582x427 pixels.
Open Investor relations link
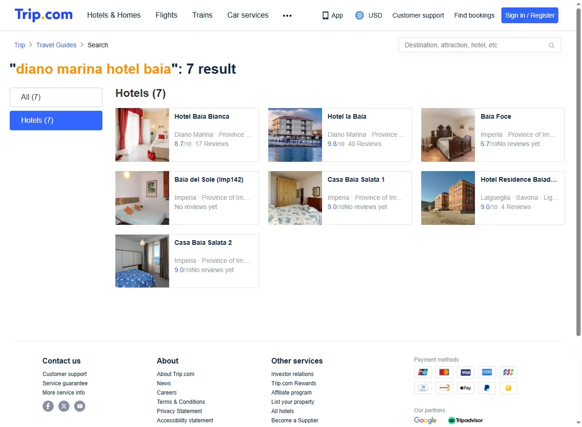292,374
